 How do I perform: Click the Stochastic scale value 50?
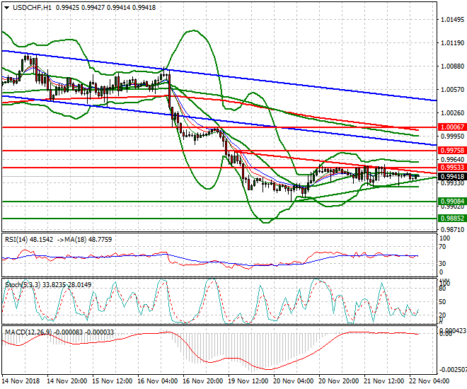pyautogui.click(x=443, y=302)
